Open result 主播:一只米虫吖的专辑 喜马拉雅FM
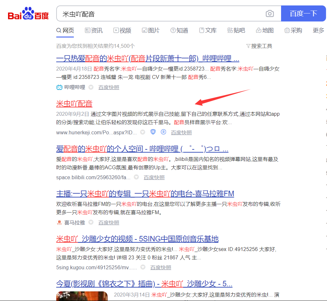This screenshot has height=301, width=327. pyautogui.click(x=145, y=194)
